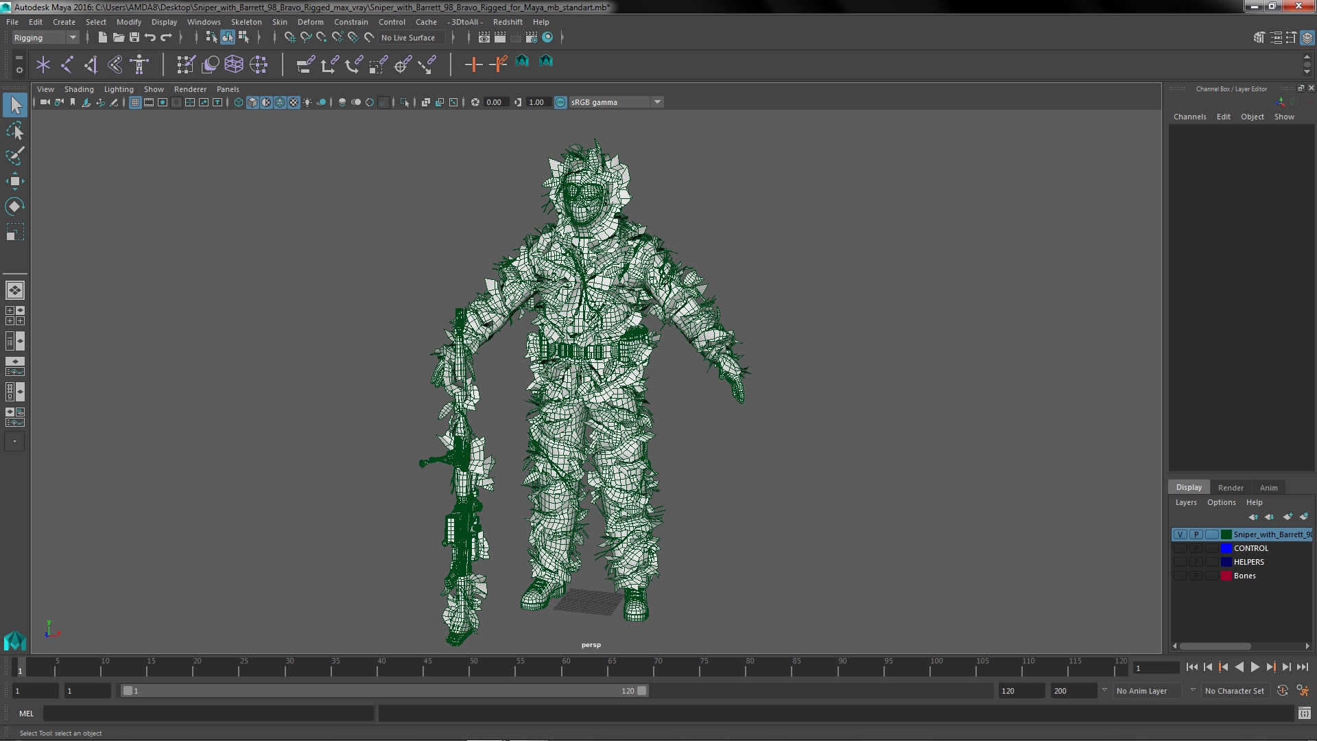Switch to the Anim layer tab

tap(1268, 488)
